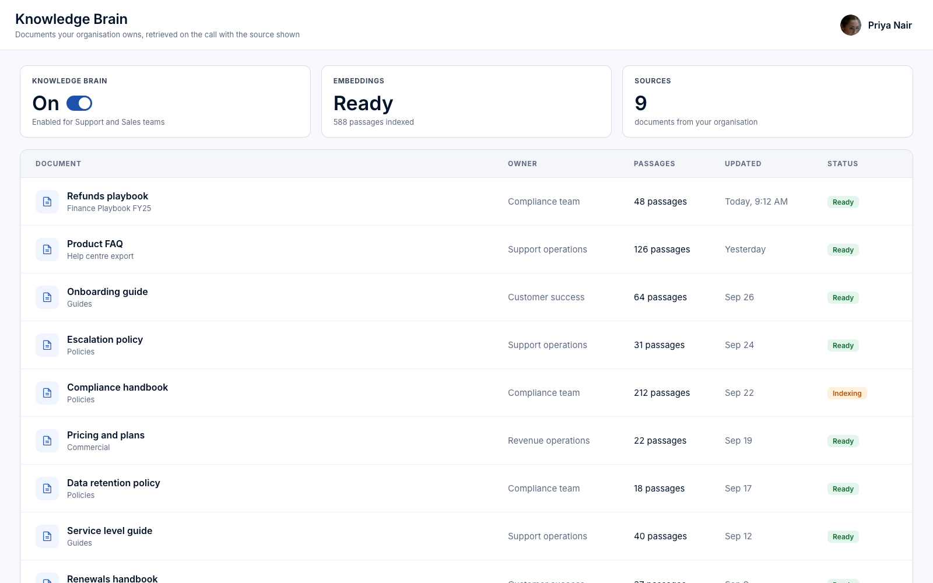Click the Ready badge on Pricing and plans

point(843,441)
